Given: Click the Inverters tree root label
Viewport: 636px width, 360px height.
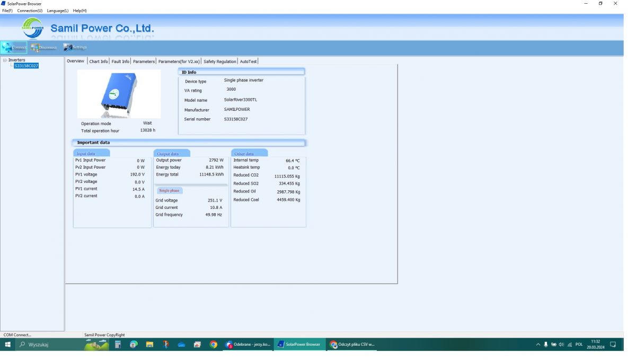Looking at the screenshot, I should click(x=17, y=60).
